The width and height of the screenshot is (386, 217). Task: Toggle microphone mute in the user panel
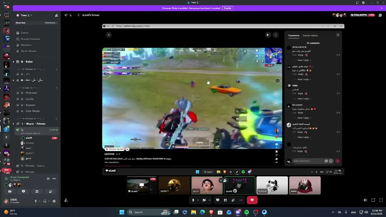pos(36,201)
